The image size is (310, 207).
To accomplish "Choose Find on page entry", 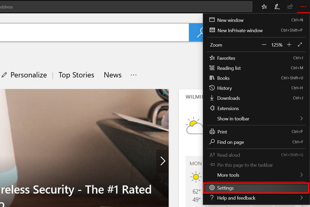I will 256,142.
